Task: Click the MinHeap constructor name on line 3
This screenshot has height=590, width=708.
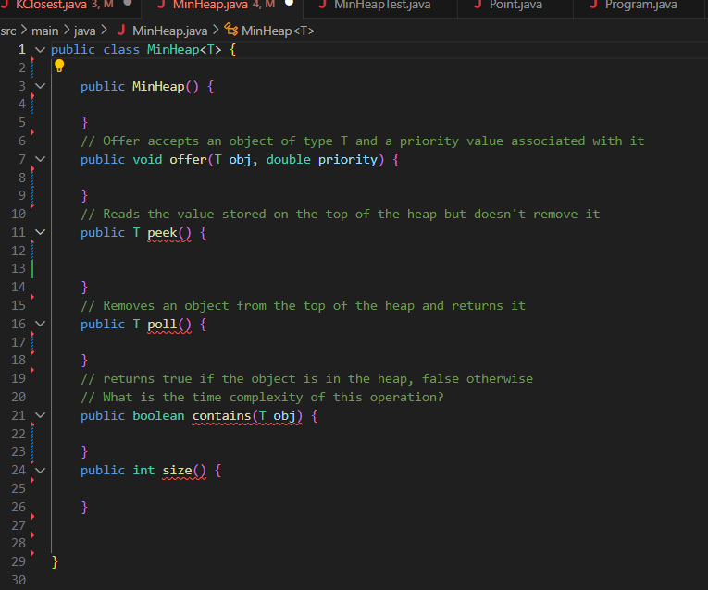Action: click(x=158, y=86)
